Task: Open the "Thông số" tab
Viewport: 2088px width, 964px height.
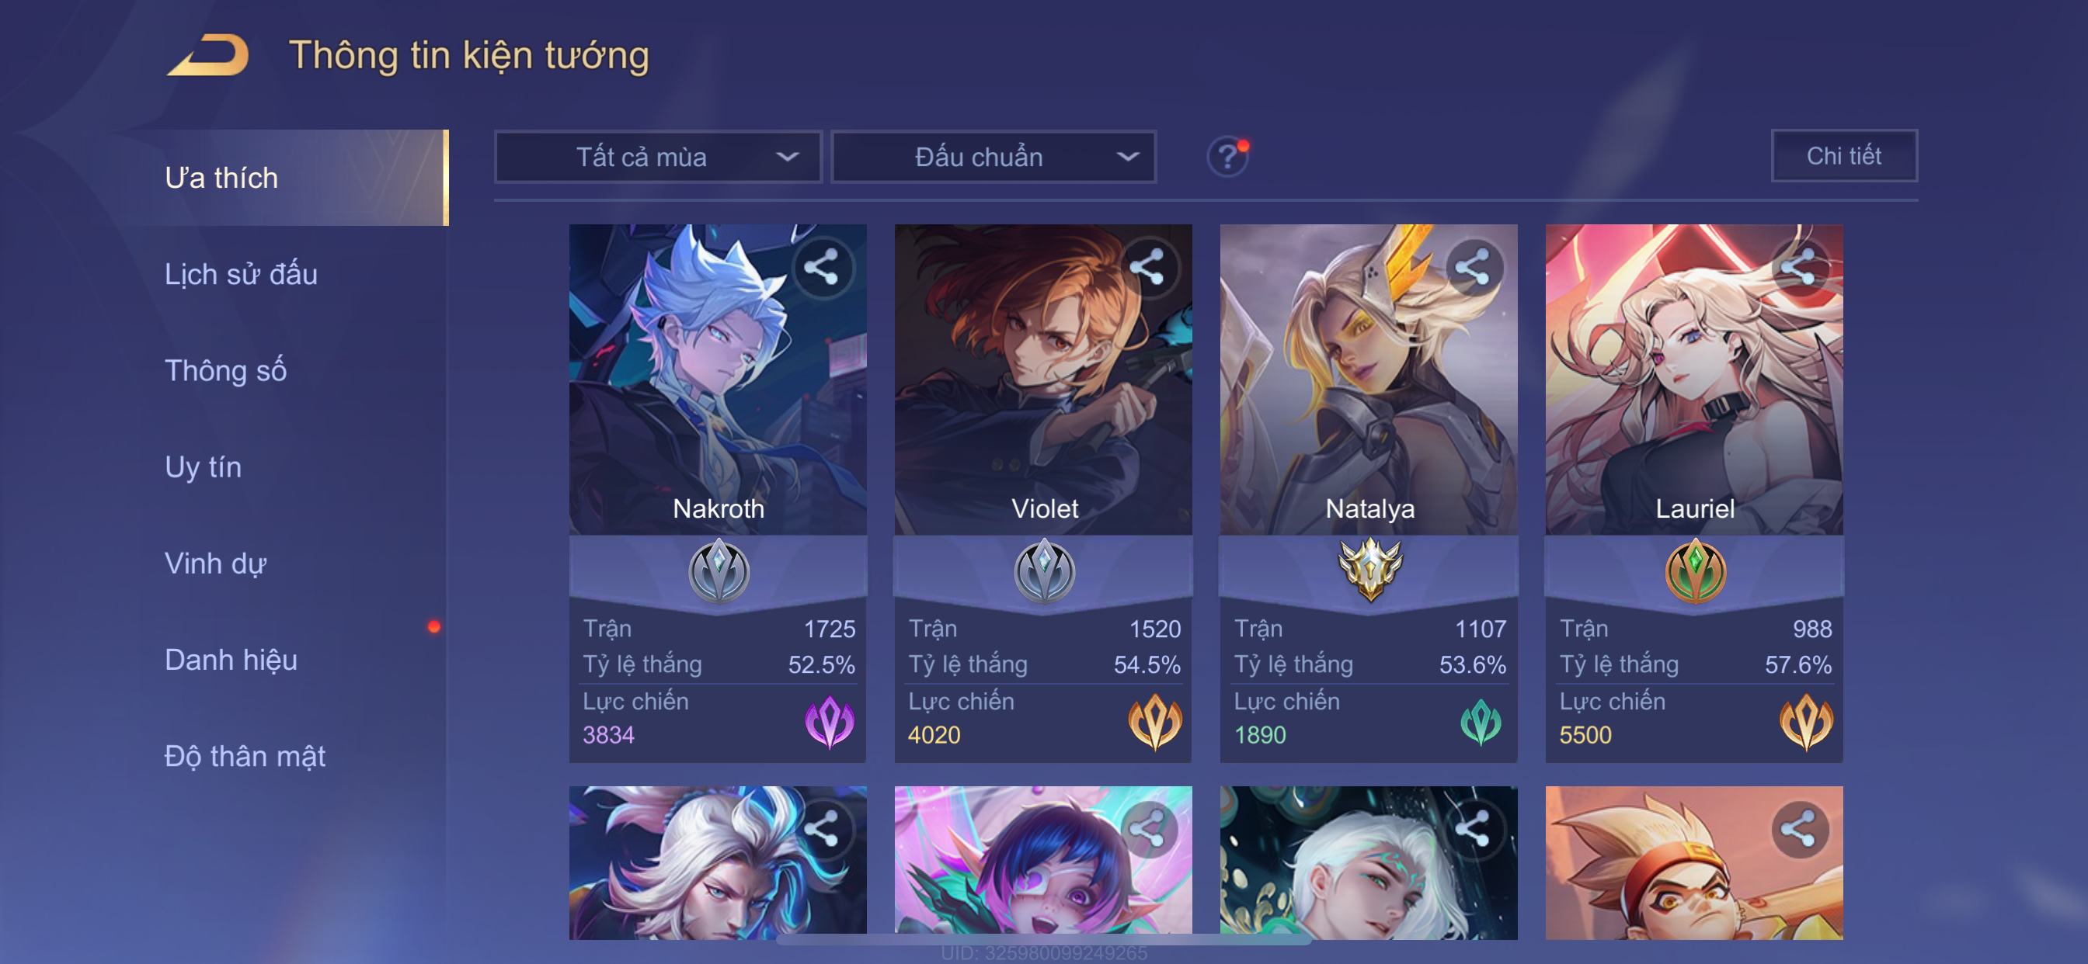Action: point(225,371)
